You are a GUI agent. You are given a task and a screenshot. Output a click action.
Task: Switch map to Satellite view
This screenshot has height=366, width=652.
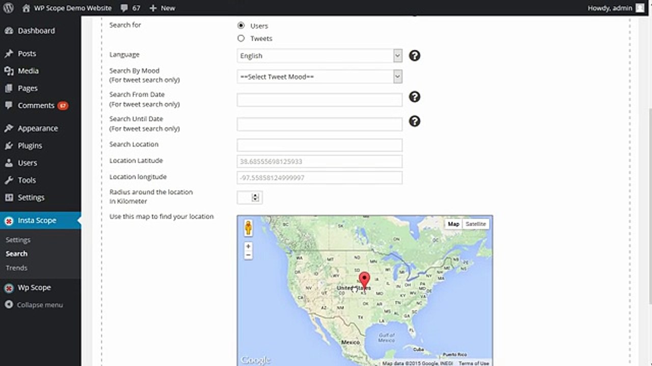point(476,224)
